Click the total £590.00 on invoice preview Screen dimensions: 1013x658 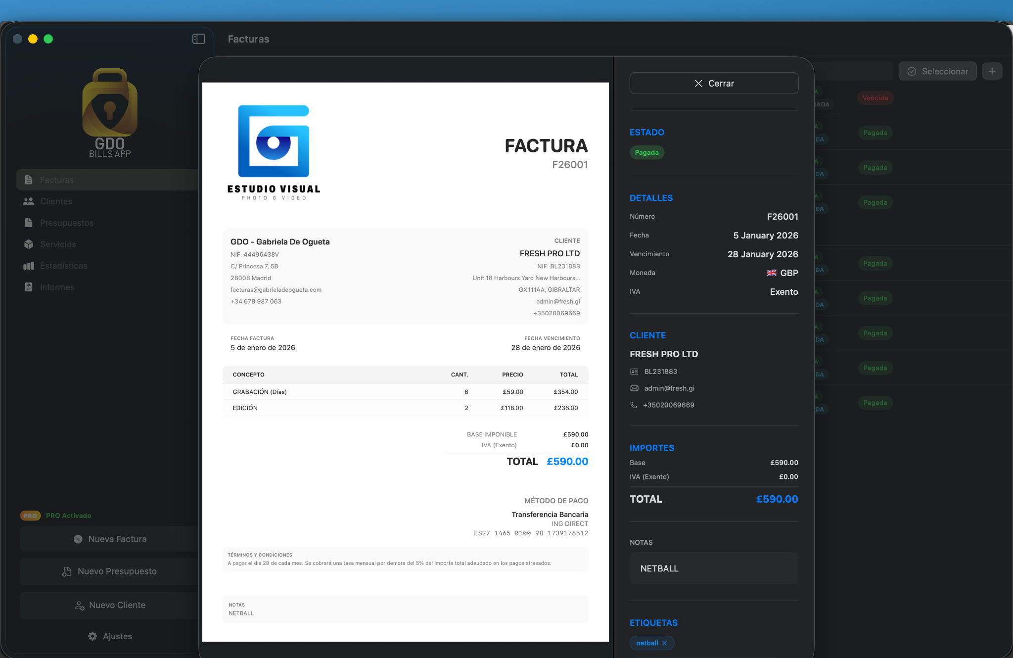click(567, 462)
